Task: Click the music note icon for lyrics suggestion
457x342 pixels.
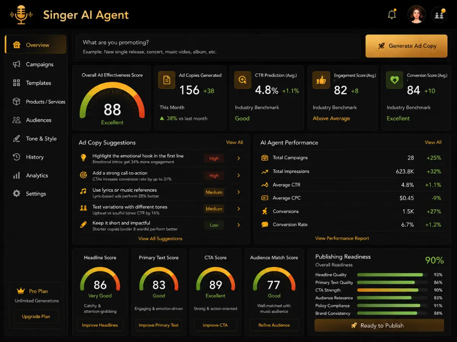Action: point(83,192)
